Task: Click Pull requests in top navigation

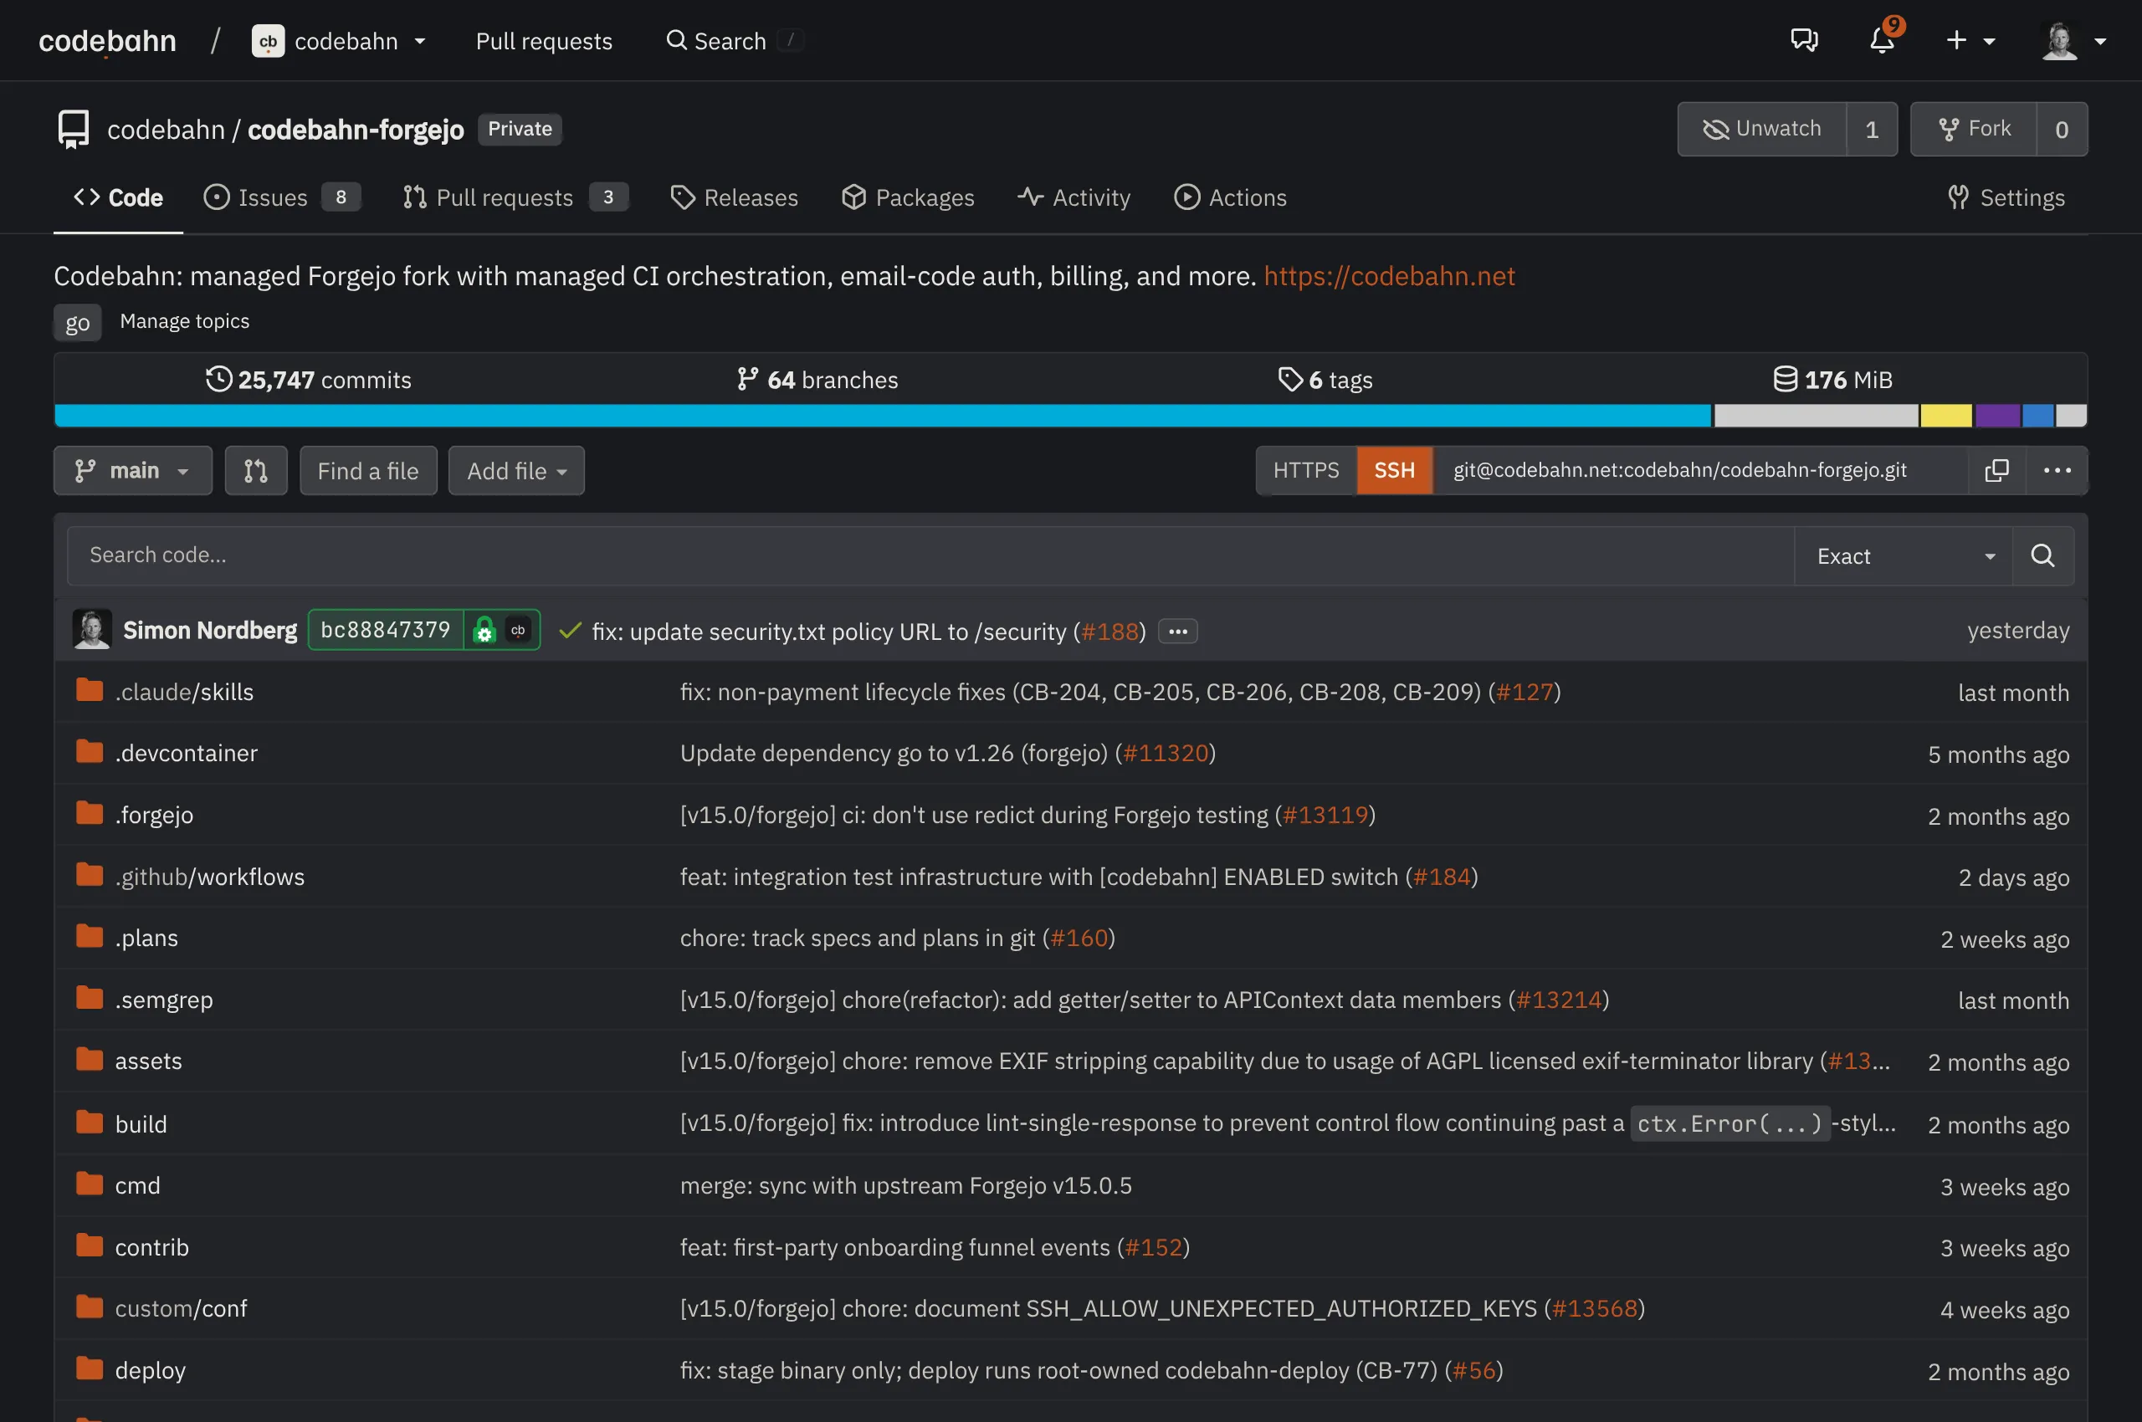Action: click(x=545, y=41)
